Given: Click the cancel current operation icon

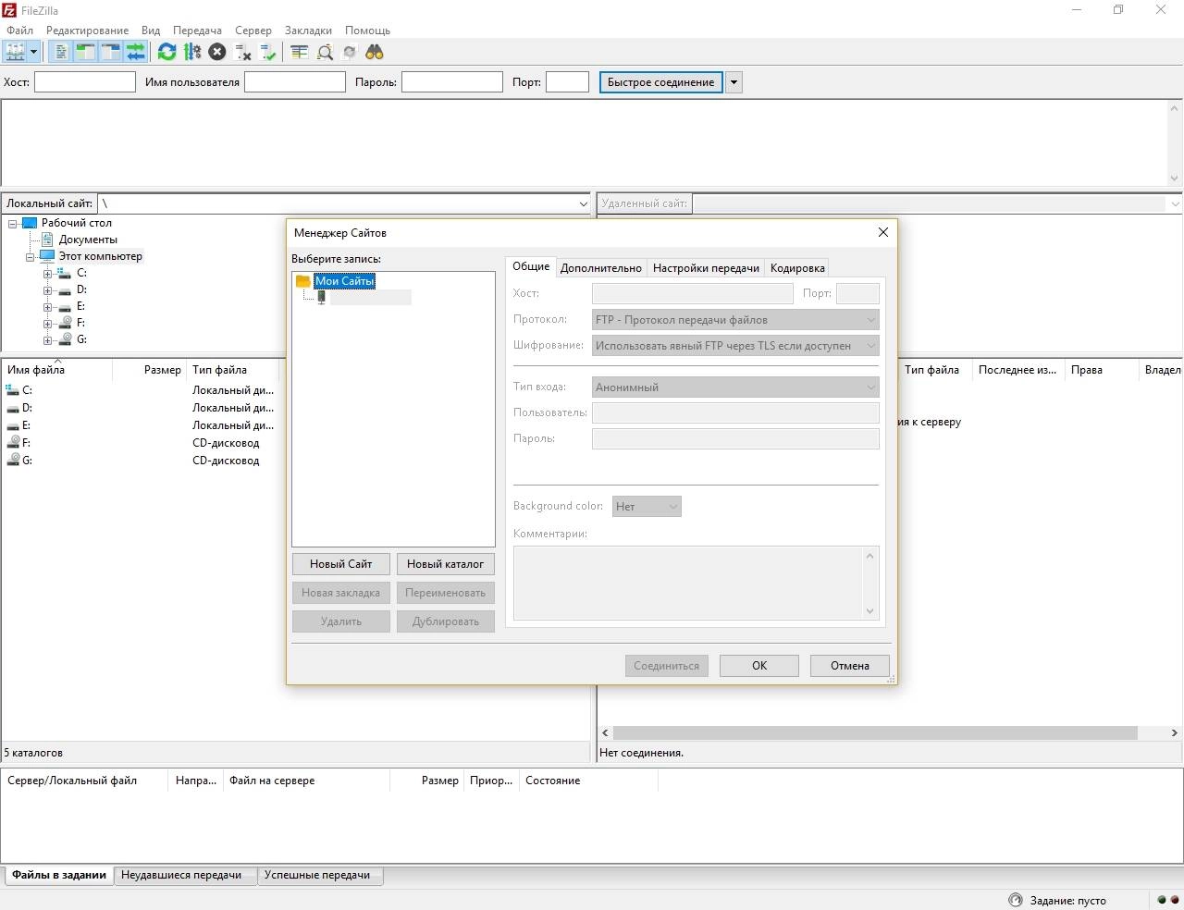Looking at the screenshot, I should 217,52.
